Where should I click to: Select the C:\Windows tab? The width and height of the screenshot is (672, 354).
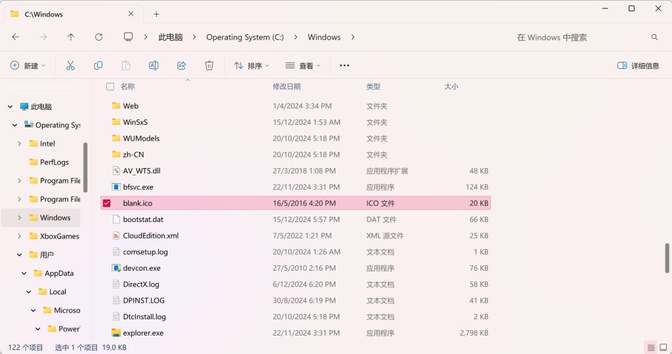coord(72,14)
